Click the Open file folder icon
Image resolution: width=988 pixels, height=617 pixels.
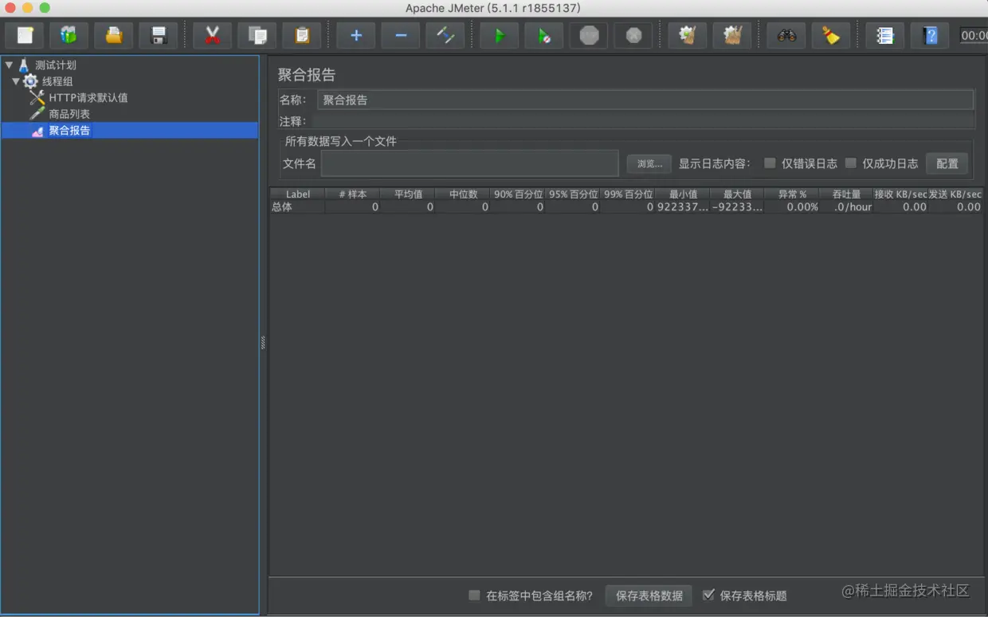[114, 36]
